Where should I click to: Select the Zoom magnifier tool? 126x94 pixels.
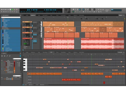(x=99, y=10)
